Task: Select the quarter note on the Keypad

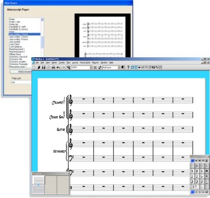Action: (x=197, y=176)
